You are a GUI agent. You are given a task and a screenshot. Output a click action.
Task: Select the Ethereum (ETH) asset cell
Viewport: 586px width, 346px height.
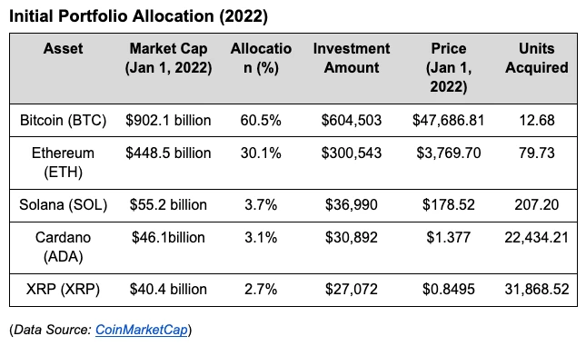pos(64,163)
